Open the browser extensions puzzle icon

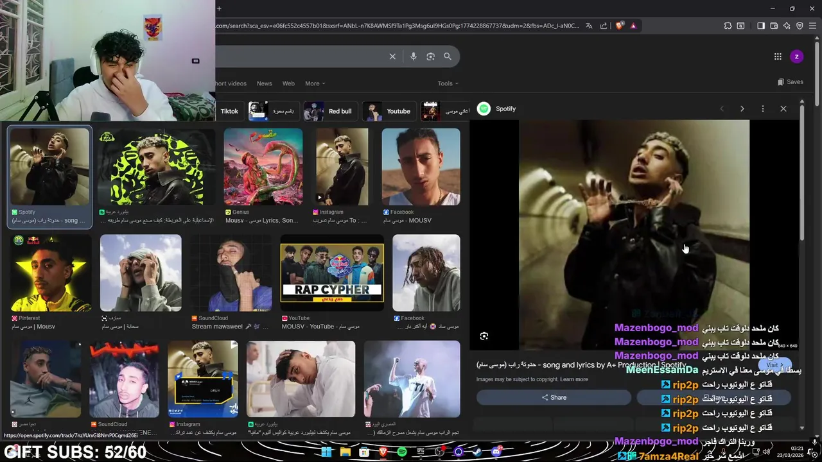click(x=728, y=26)
